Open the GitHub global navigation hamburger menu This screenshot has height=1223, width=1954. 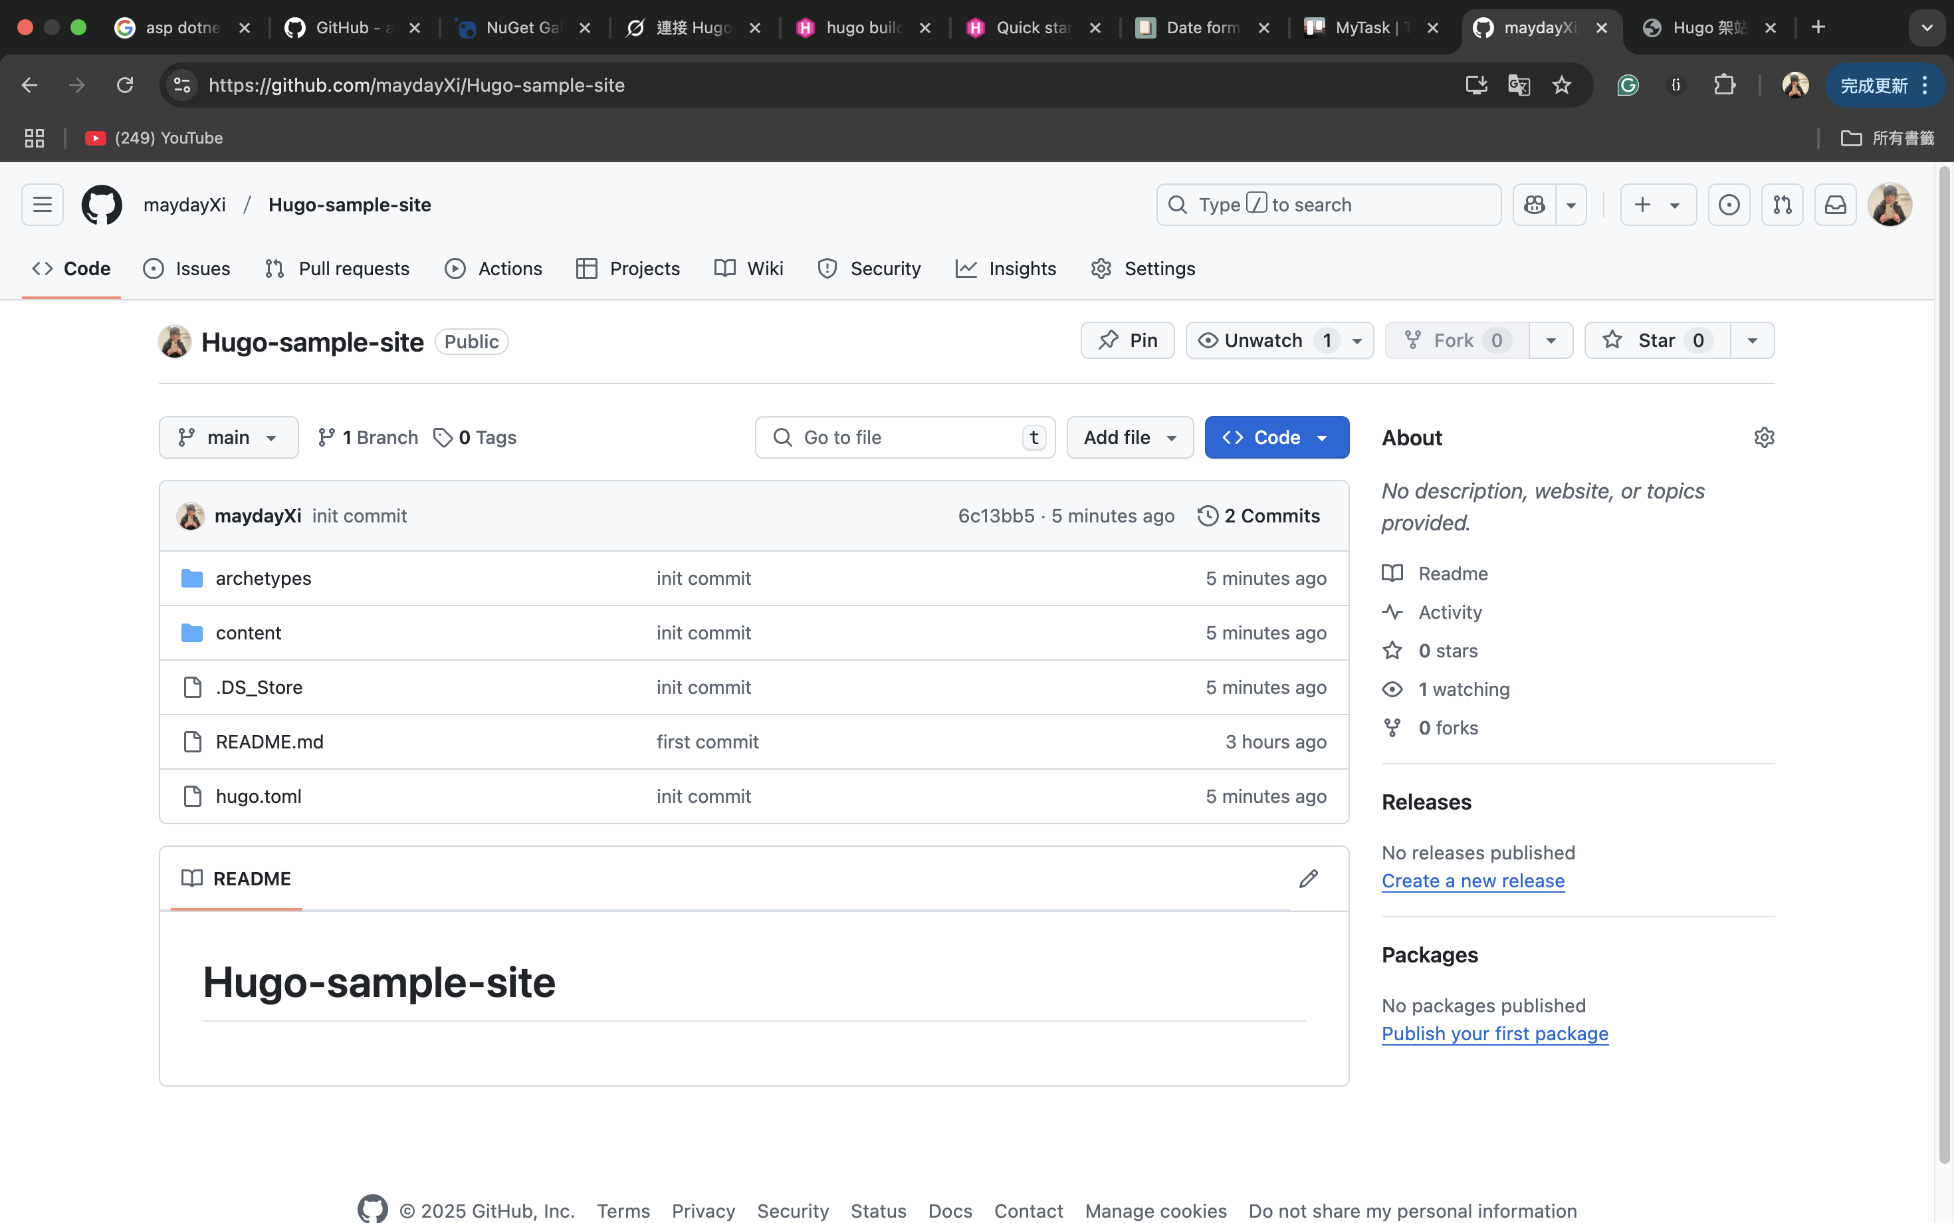click(42, 205)
